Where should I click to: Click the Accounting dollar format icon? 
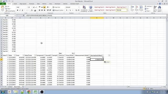coord(67,10)
